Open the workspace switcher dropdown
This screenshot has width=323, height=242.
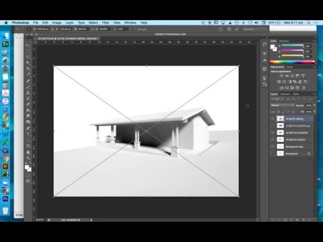[255, 29]
